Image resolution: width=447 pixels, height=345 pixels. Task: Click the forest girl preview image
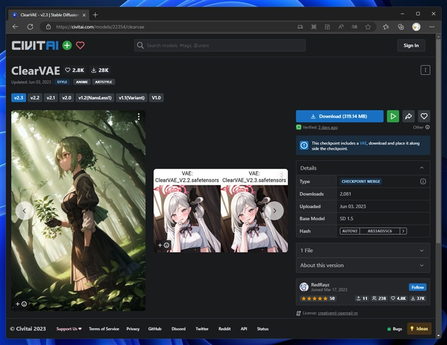(78, 210)
